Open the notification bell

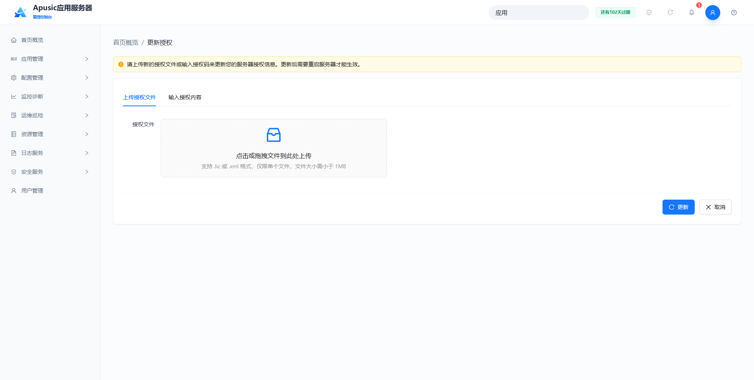(692, 13)
